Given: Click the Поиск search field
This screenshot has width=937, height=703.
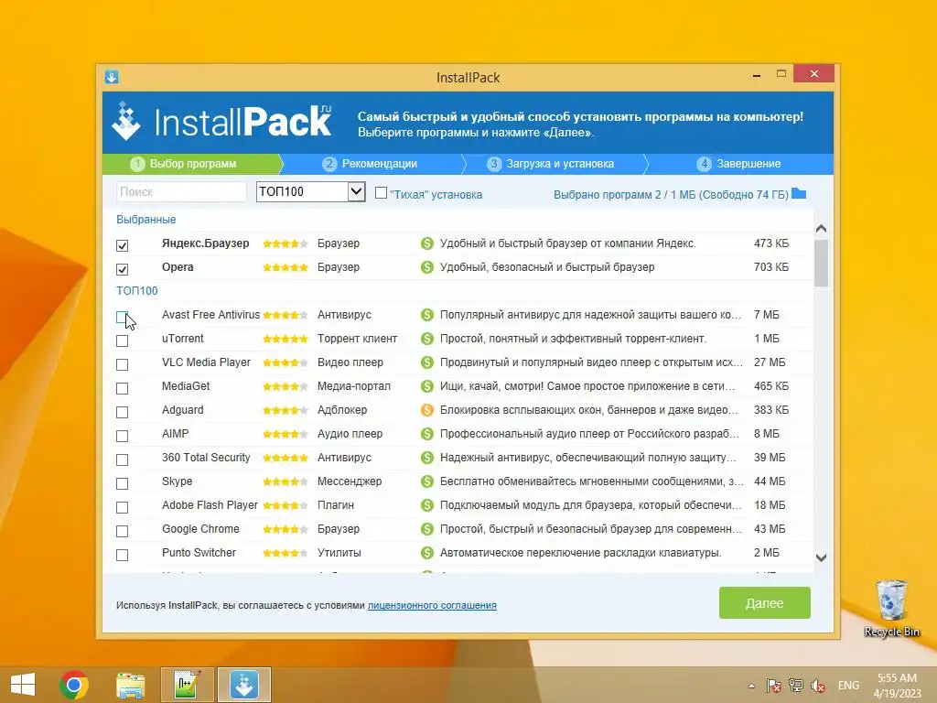Looking at the screenshot, I should tap(181, 191).
